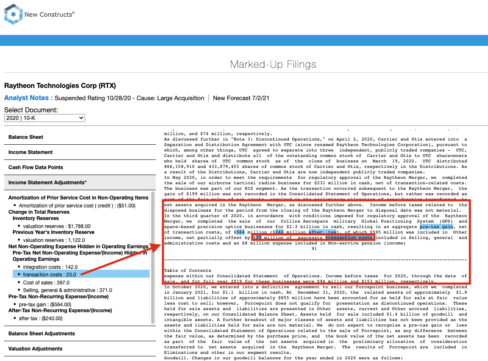Click "Change in Total Reserves" heading
This screenshot has width=488, height=361.
[x=39, y=212]
